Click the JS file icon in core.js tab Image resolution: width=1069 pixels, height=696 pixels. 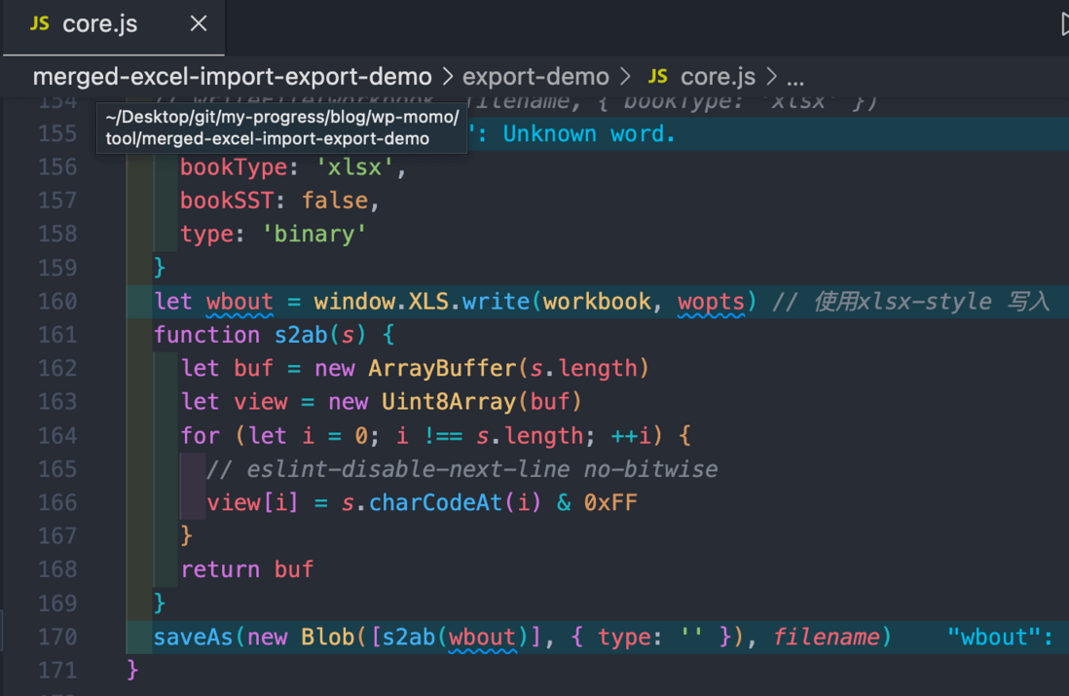40,24
